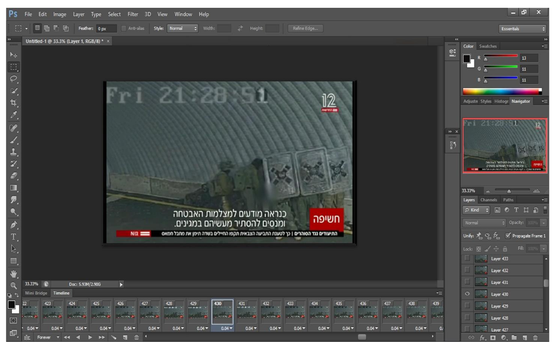Select the Eraser tool

pyautogui.click(x=13, y=176)
